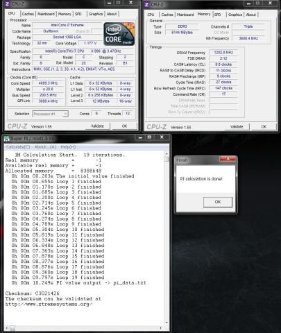Click the FSB:DRAM value 2:12

tap(223, 58)
